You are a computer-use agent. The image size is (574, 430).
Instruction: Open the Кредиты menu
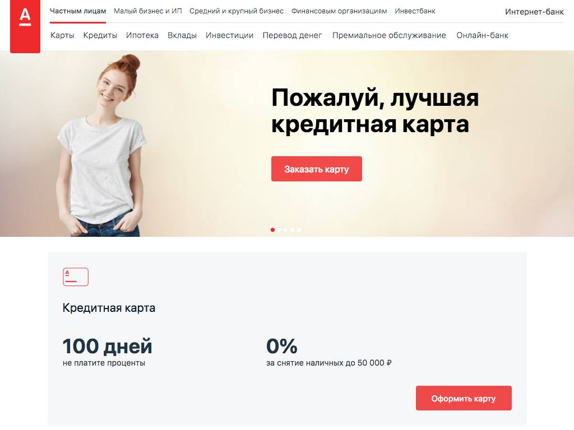pos(100,35)
